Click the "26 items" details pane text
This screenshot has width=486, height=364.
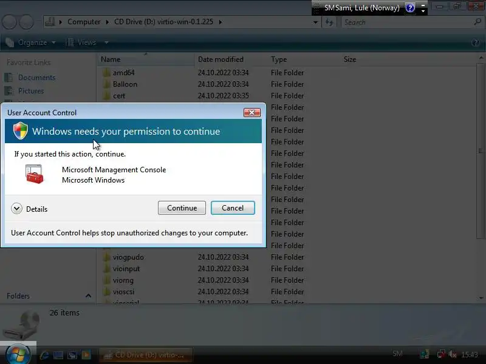click(64, 312)
